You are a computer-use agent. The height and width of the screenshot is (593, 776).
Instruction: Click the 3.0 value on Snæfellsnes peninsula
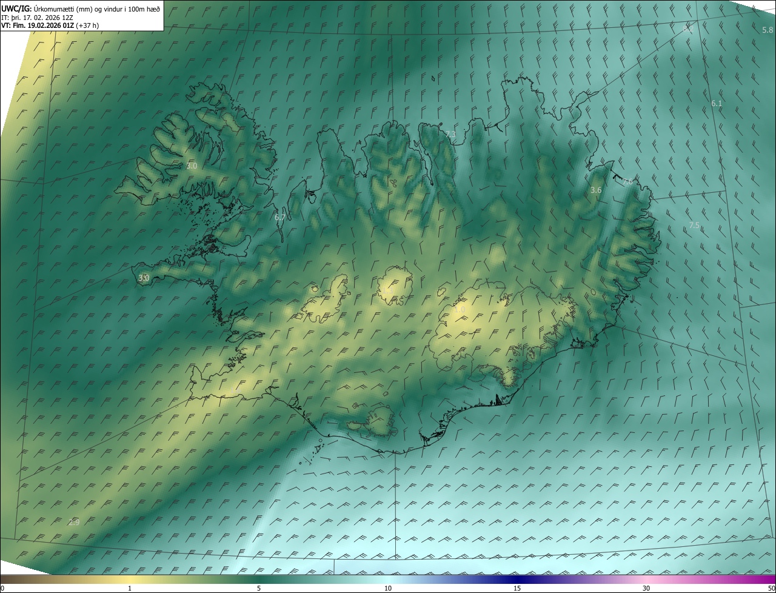tap(144, 278)
